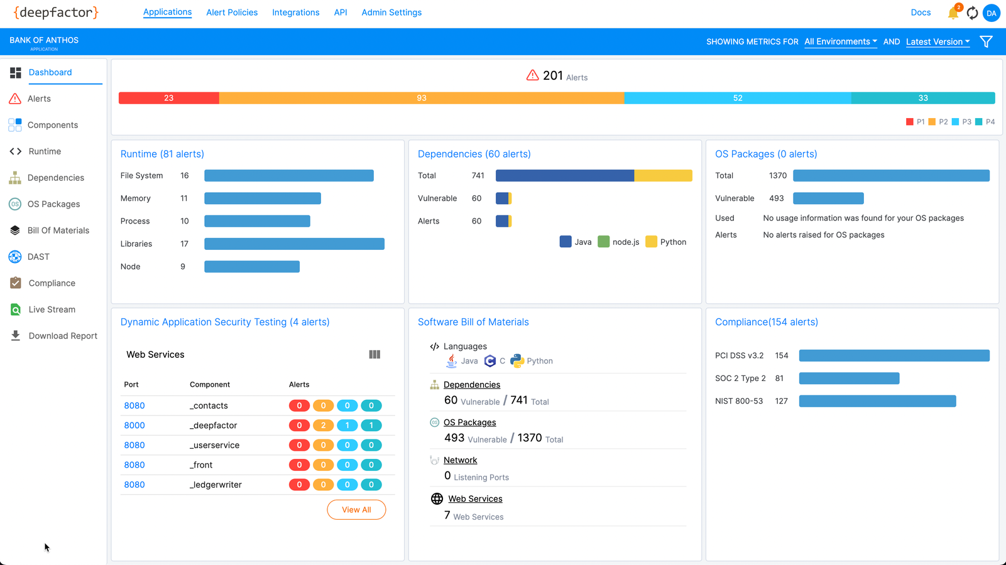The width and height of the screenshot is (1006, 565).
Task: Open the API tab
Action: (341, 13)
